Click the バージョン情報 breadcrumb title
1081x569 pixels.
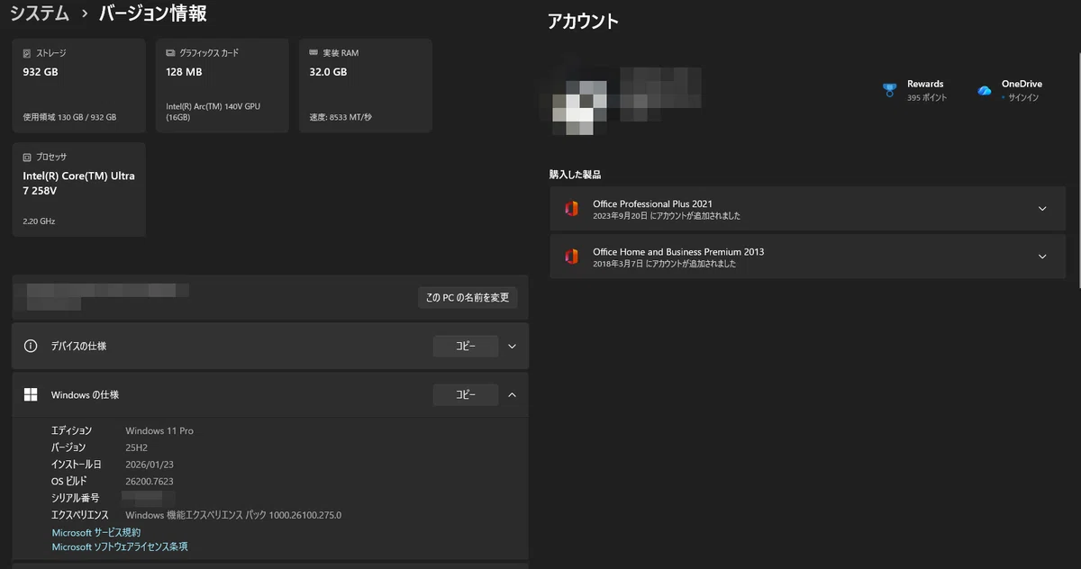[152, 14]
